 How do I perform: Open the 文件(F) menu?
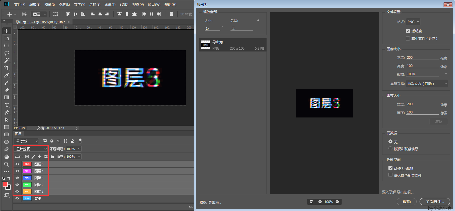pyautogui.click(x=20, y=4)
